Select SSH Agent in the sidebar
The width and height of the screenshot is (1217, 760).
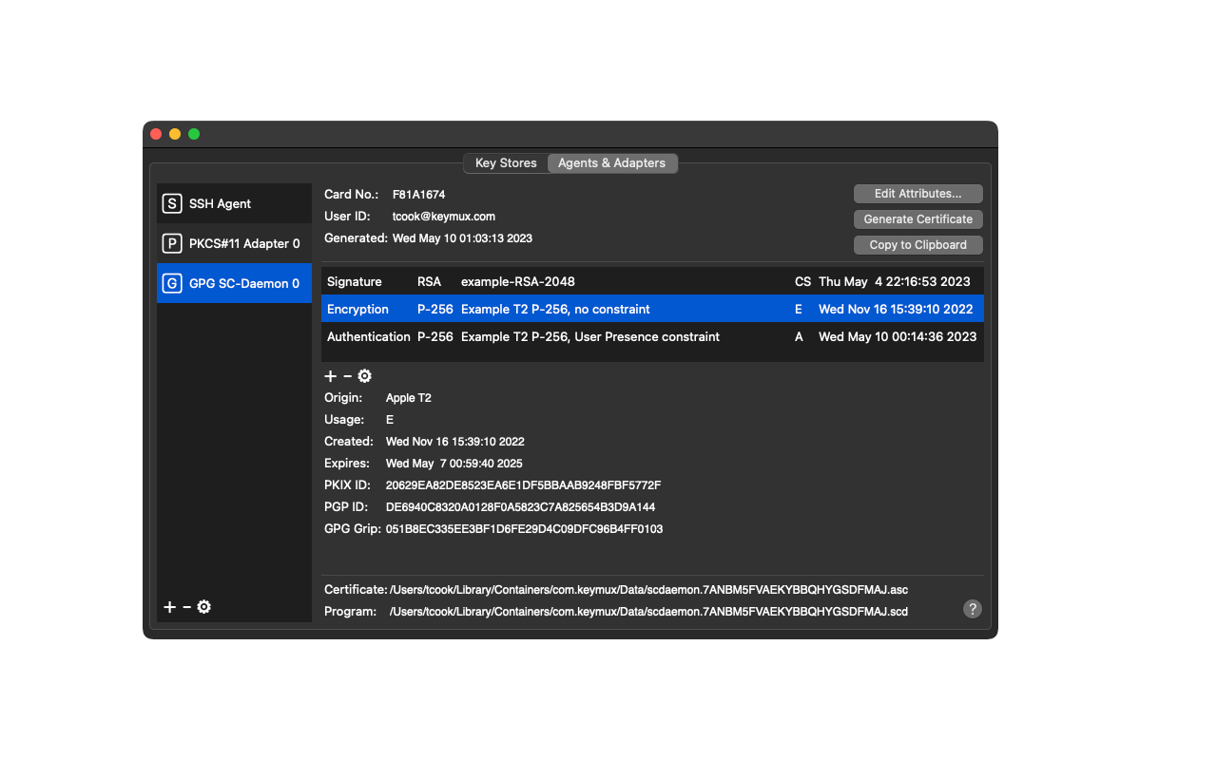point(226,202)
